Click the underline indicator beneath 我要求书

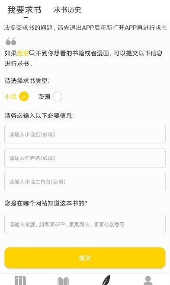26,18
